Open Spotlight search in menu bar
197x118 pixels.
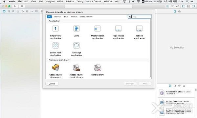187,2
